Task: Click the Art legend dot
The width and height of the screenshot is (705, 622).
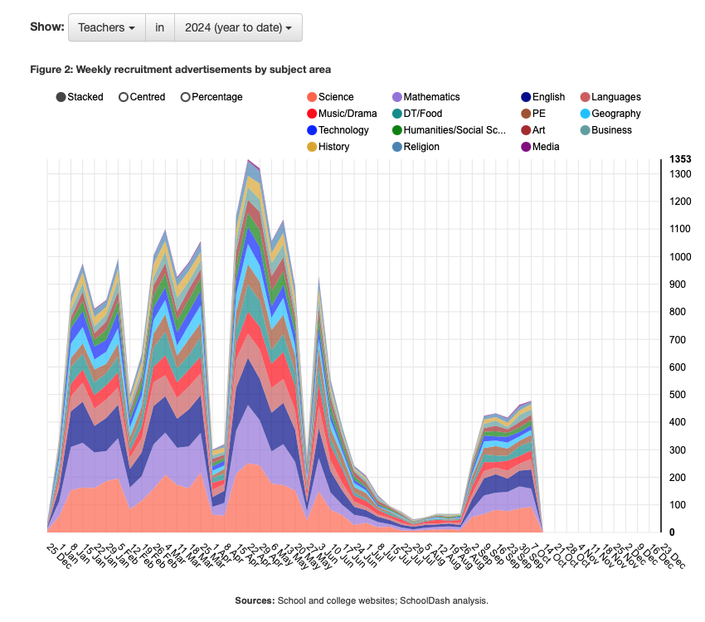Action: (x=526, y=130)
